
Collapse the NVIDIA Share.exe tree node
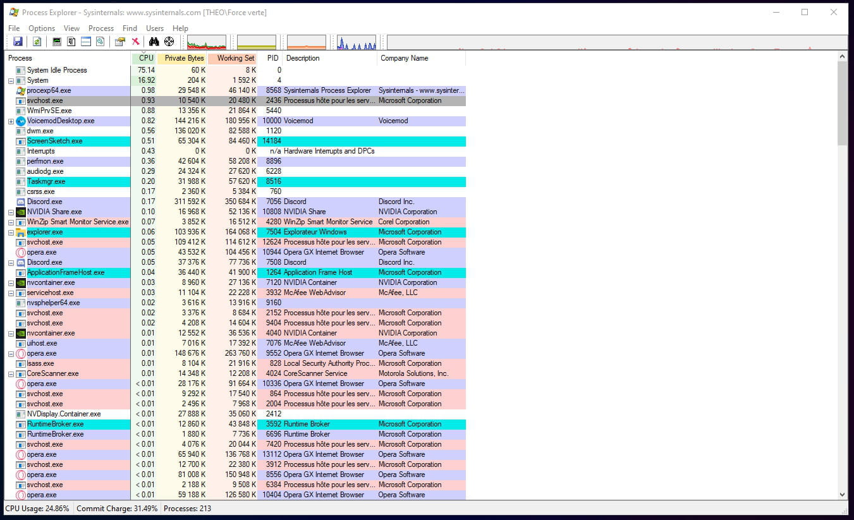(x=11, y=212)
